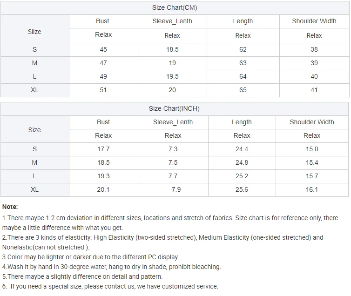
Task: Select the length value 64 for size L
Action: click(x=243, y=76)
